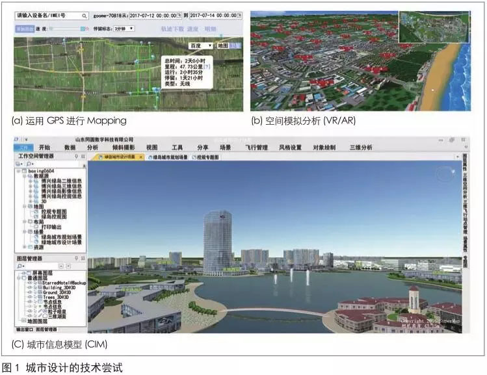Click the datasource icon beside 博兴绿岛二维信息
The height and width of the screenshot is (375, 487).
(x=36, y=181)
